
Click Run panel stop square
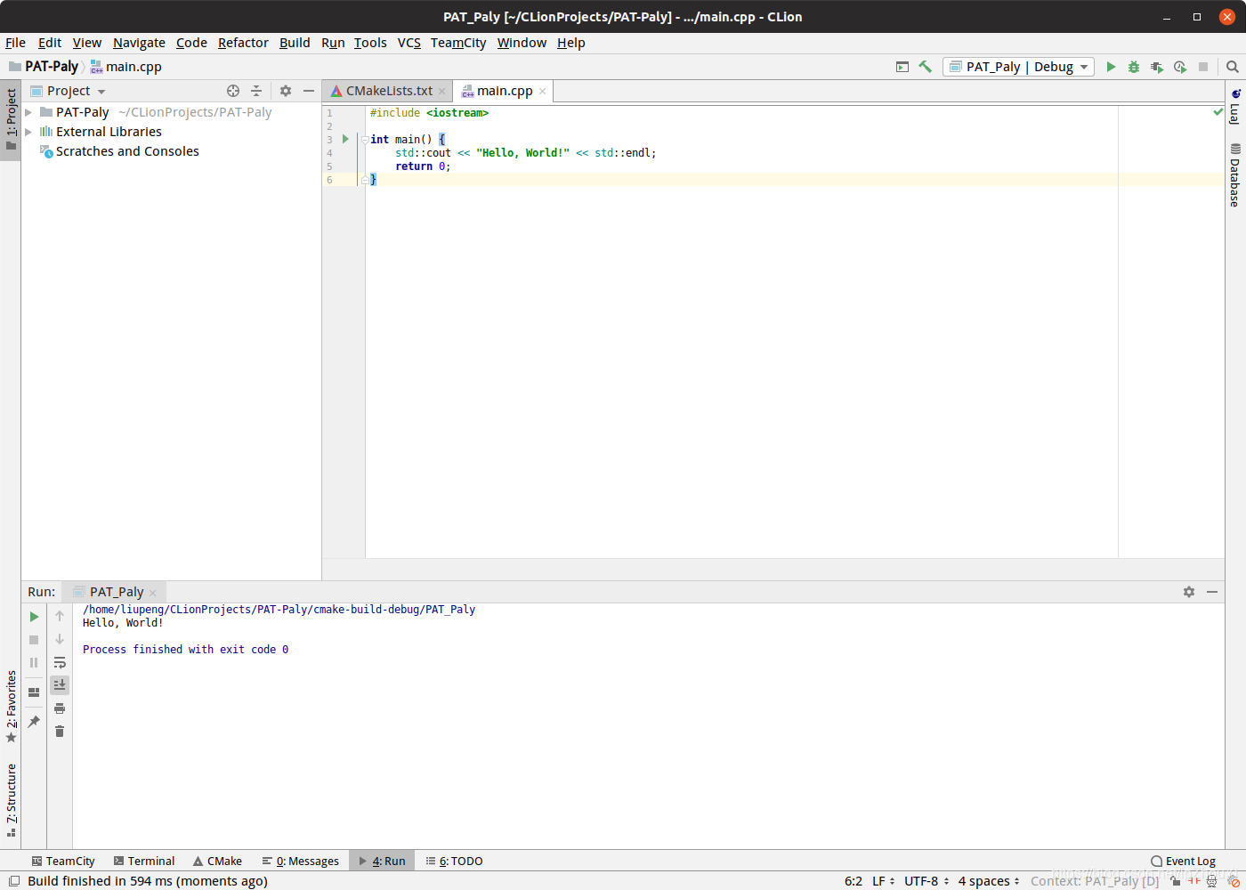click(x=34, y=640)
